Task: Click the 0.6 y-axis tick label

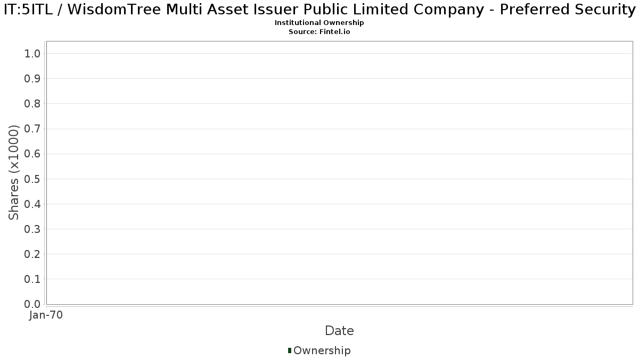Action: (x=32, y=154)
